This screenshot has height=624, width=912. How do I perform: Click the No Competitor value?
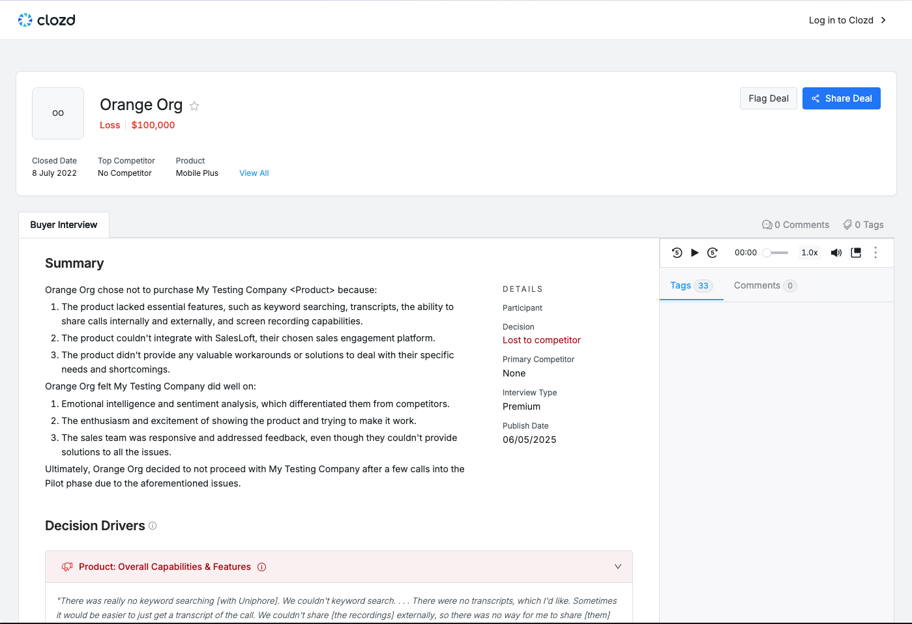[x=125, y=173]
